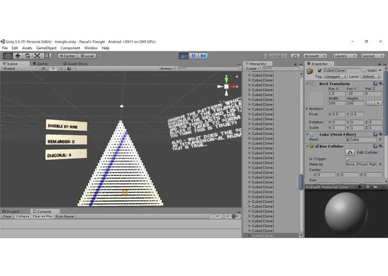Screen dimensions: 388x276
Task: Open the Shaded draw mode dropdown
Action: [20, 69]
